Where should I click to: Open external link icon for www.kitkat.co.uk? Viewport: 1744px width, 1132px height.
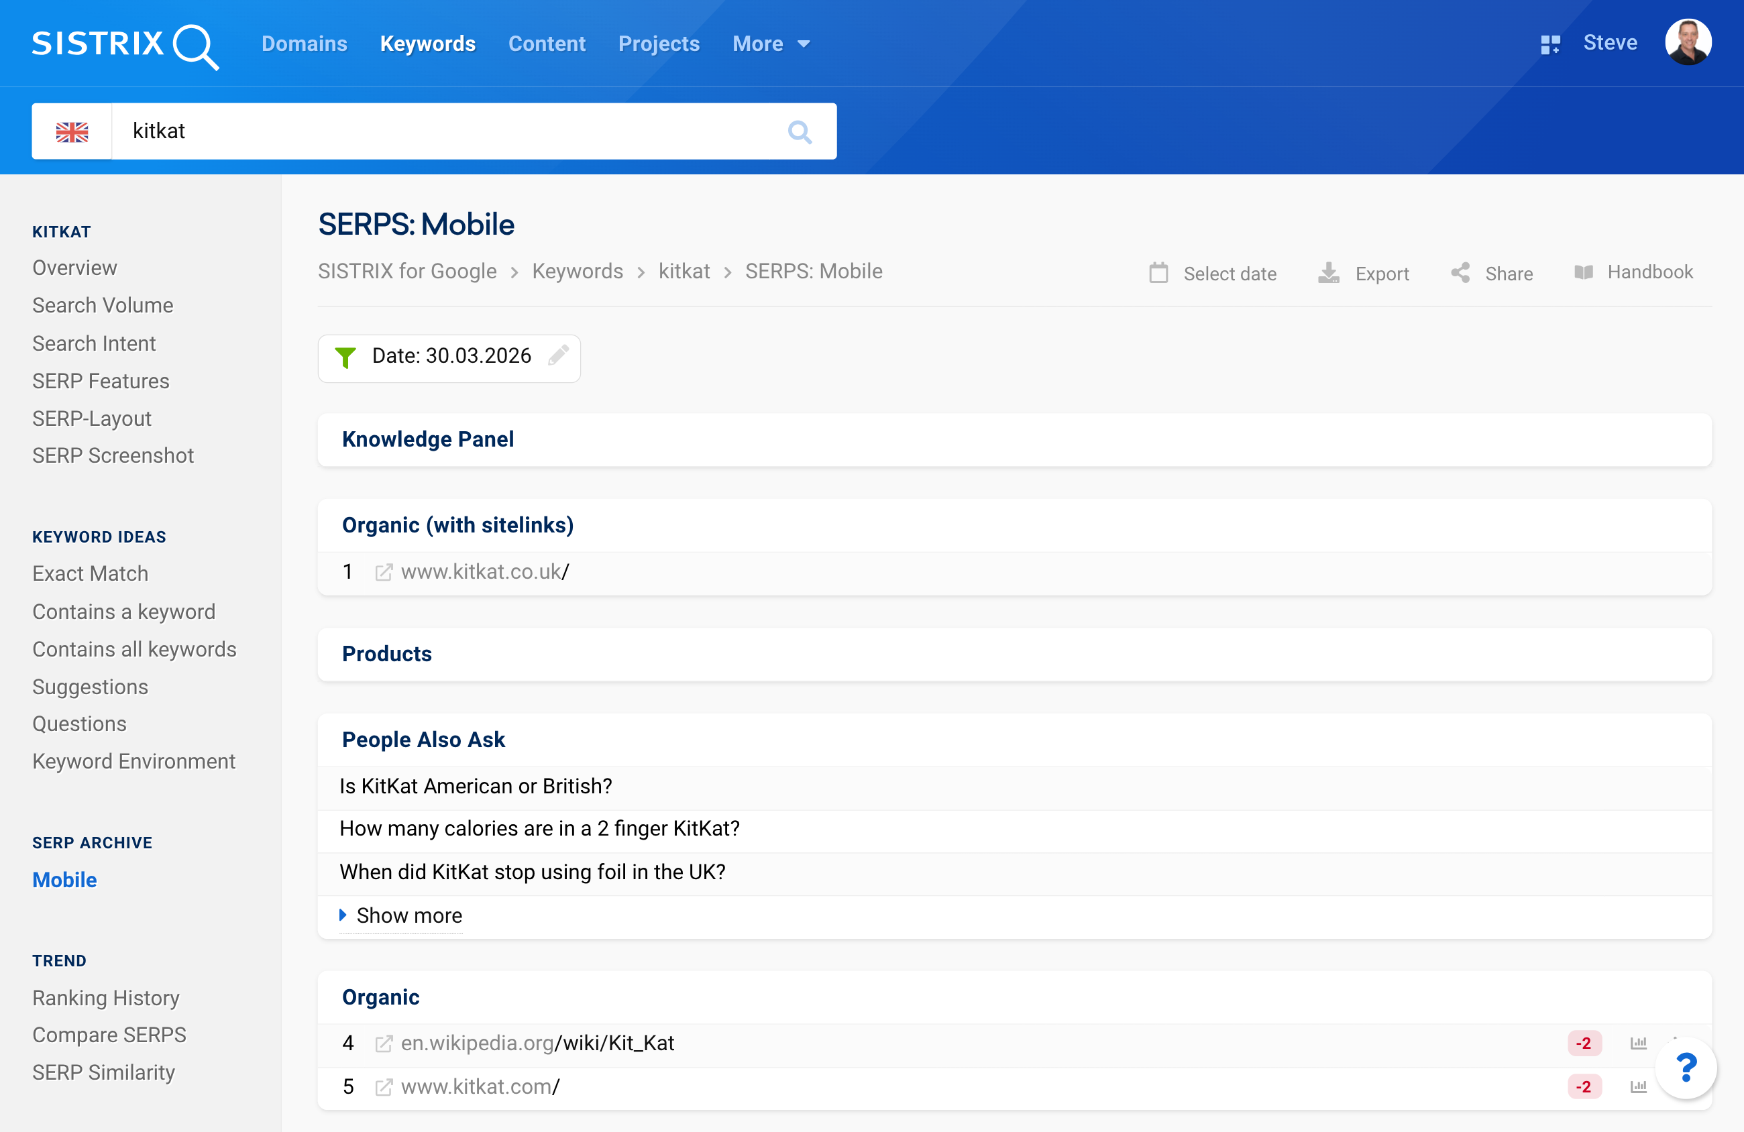pyautogui.click(x=383, y=572)
